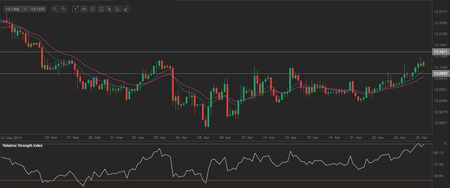This screenshot has width=450, height=188.
Task: Click the 13.1375 ask price value
Action: click(x=38, y=9)
